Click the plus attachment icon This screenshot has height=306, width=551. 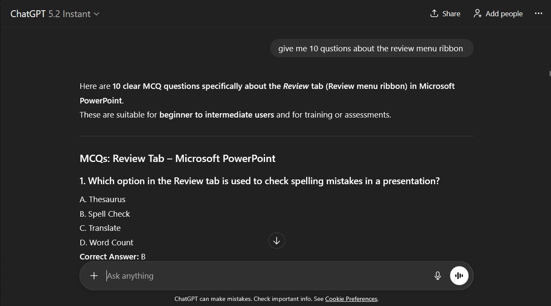pos(94,276)
